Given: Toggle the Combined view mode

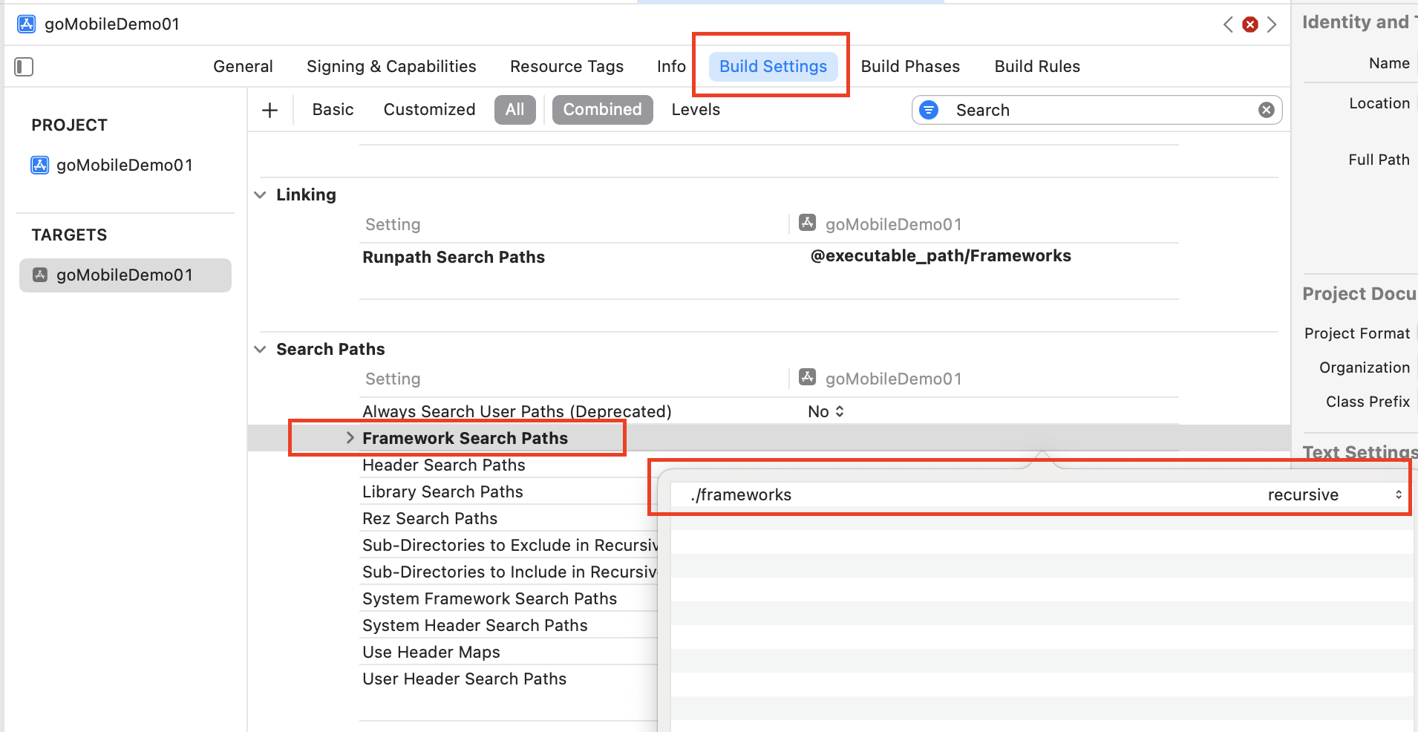Looking at the screenshot, I should (602, 110).
